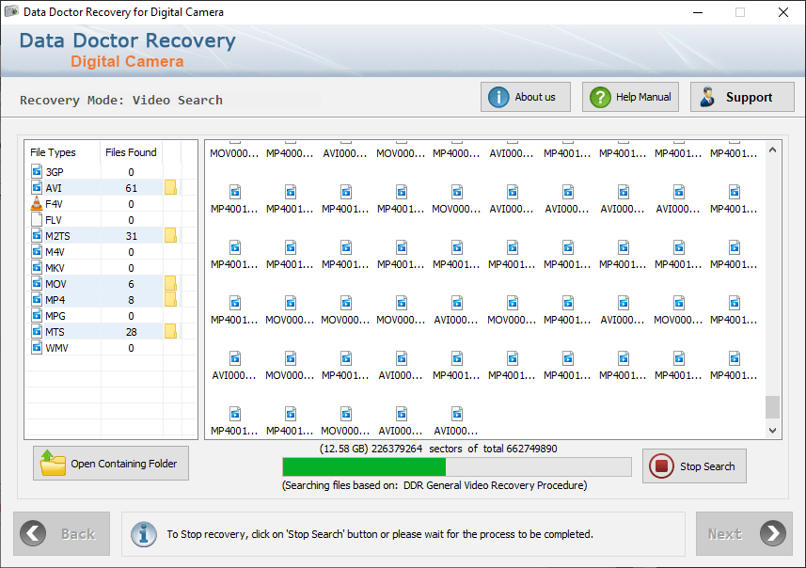Click the red Stop Search icon
The width and height of the screenshot is (806, 568).
661,466
